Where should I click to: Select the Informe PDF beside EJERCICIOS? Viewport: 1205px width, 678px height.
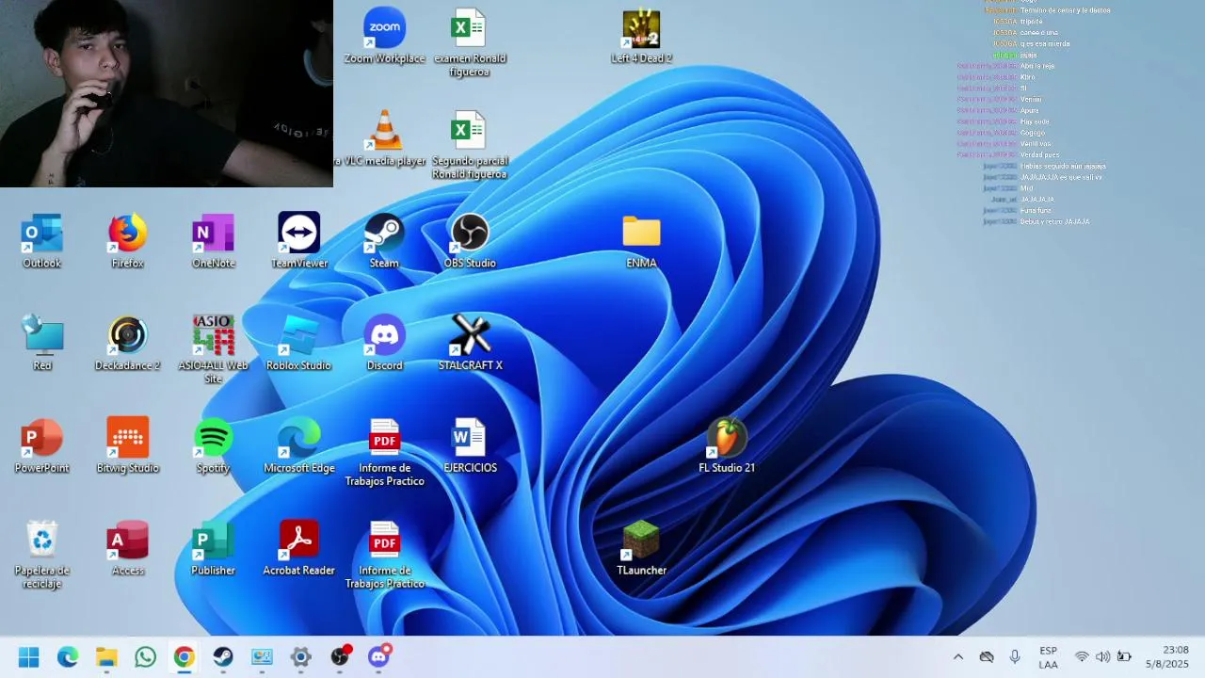point(384,452)
